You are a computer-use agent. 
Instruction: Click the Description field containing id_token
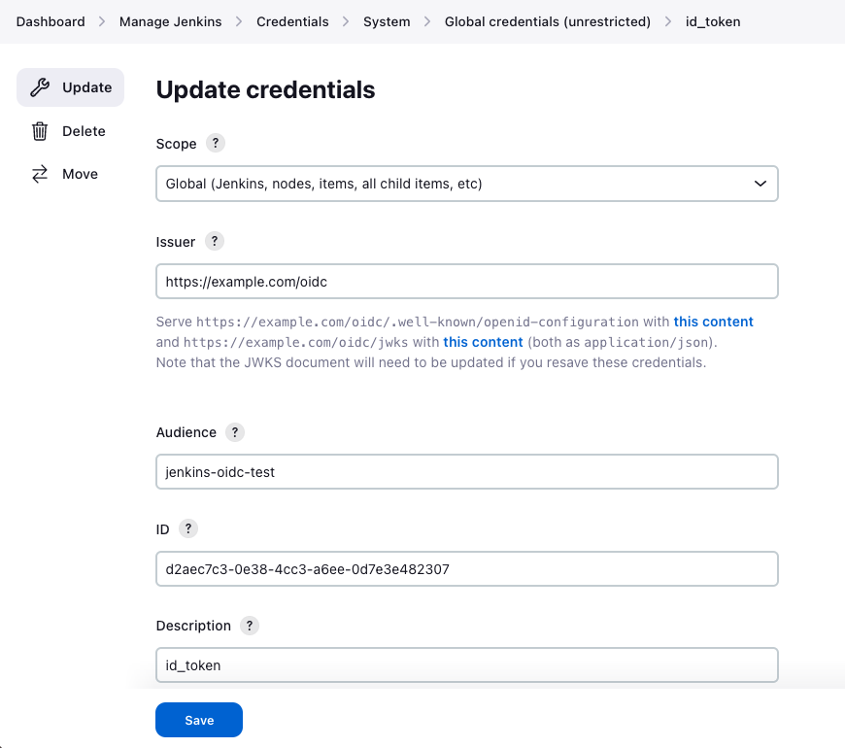466,664
